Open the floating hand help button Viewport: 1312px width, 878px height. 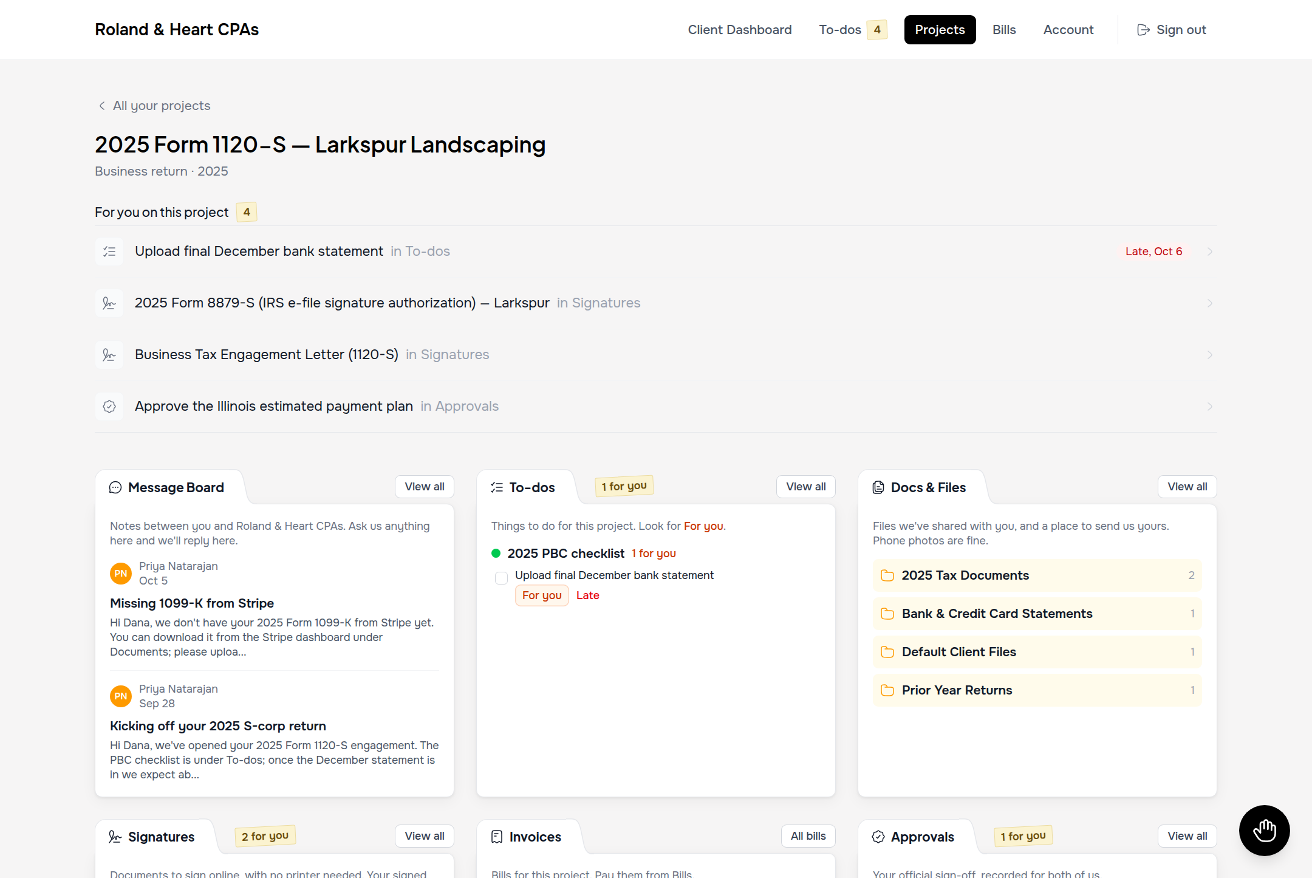pyautogui.click(x=1265, y=831)
